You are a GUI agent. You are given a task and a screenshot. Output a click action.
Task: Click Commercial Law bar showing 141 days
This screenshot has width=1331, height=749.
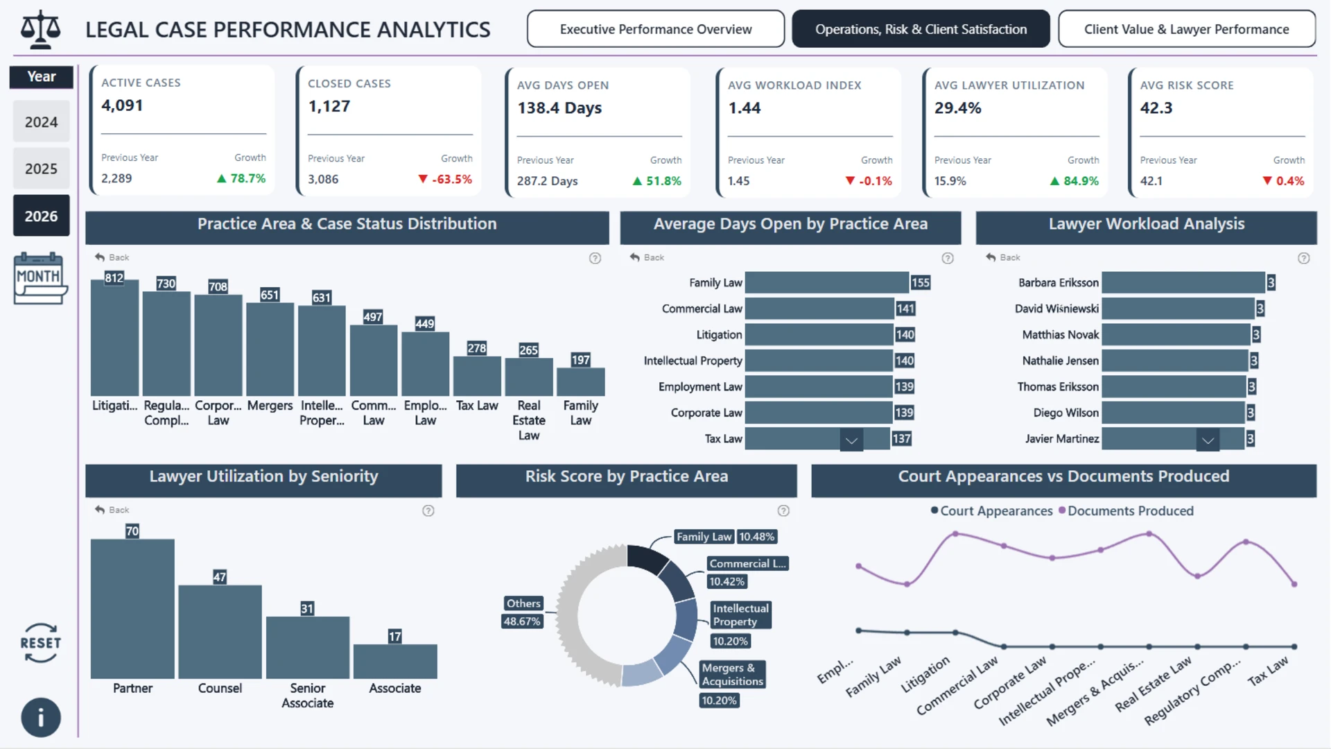point(819,309)
